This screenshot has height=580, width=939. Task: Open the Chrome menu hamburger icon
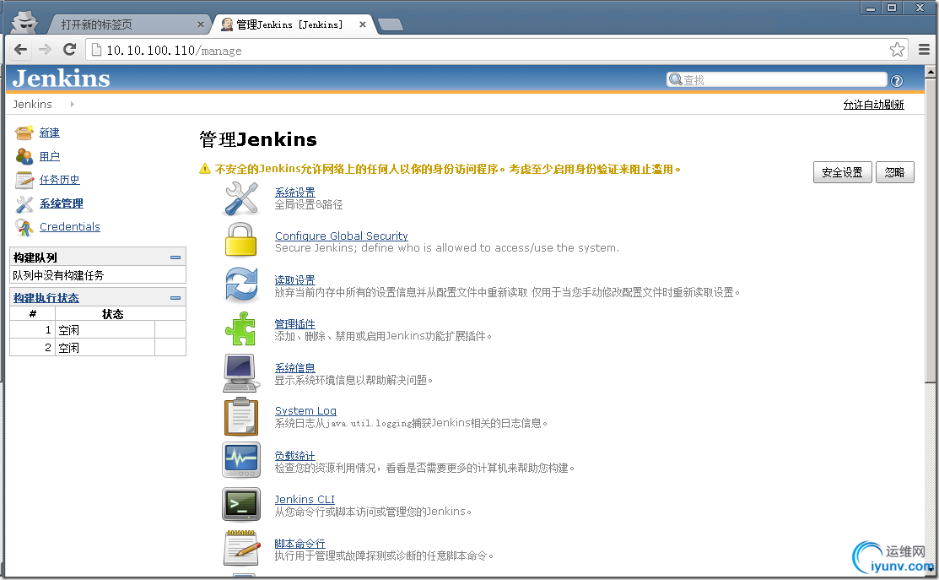click(924, 50)
